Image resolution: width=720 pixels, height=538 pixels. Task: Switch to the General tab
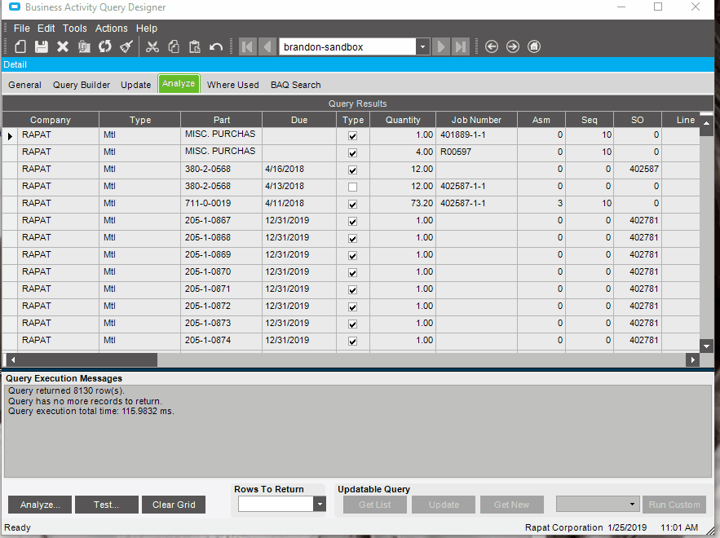tap(24, 85)
